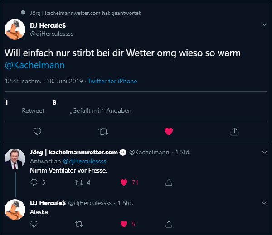This screenshot has width=272, height=235.
Task: Expand options menu on Jörg's reply
Action: click(x=265, y=153)
